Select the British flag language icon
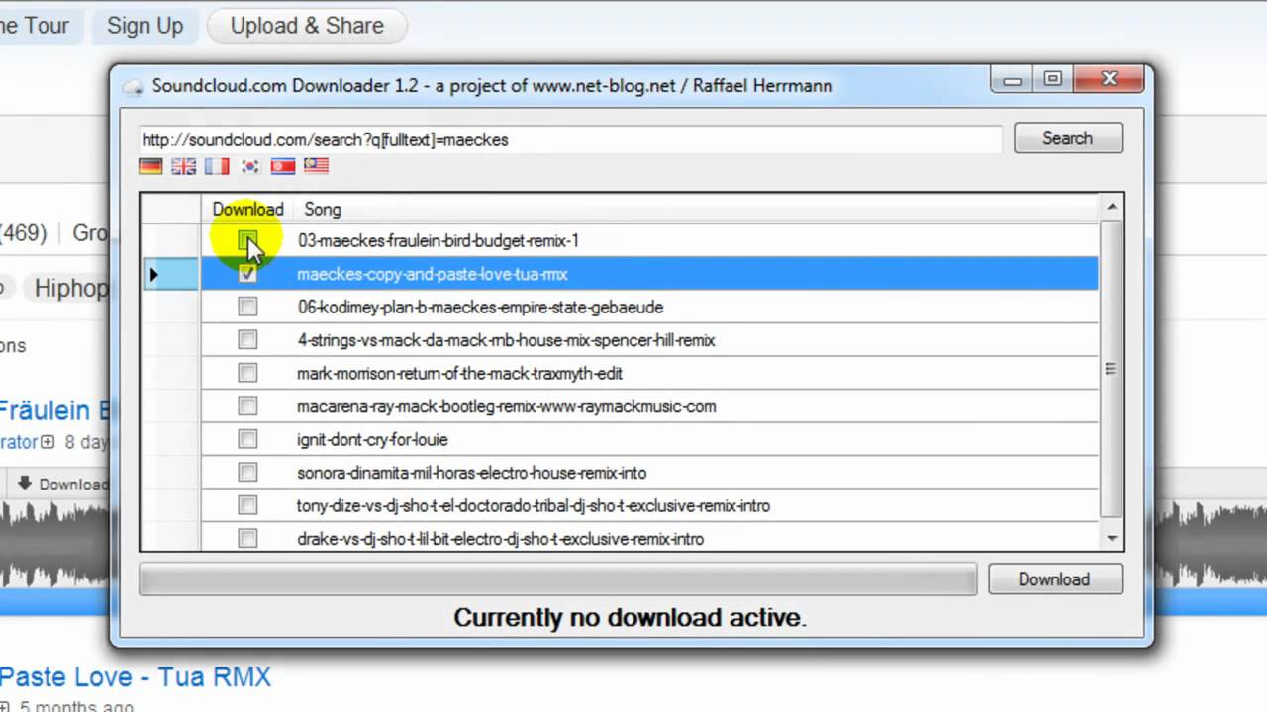 184,166
